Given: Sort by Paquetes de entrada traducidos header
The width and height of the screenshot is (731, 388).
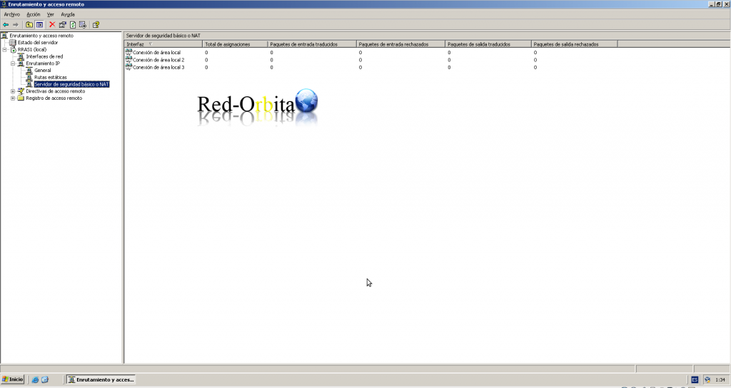Looking at the screenshot, I should click(x=312, y=44).
